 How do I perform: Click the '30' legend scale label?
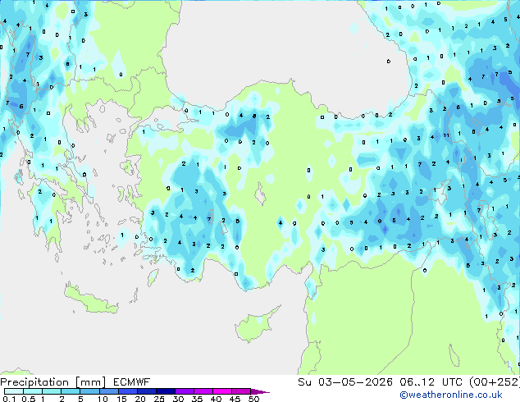coord(178,399)
